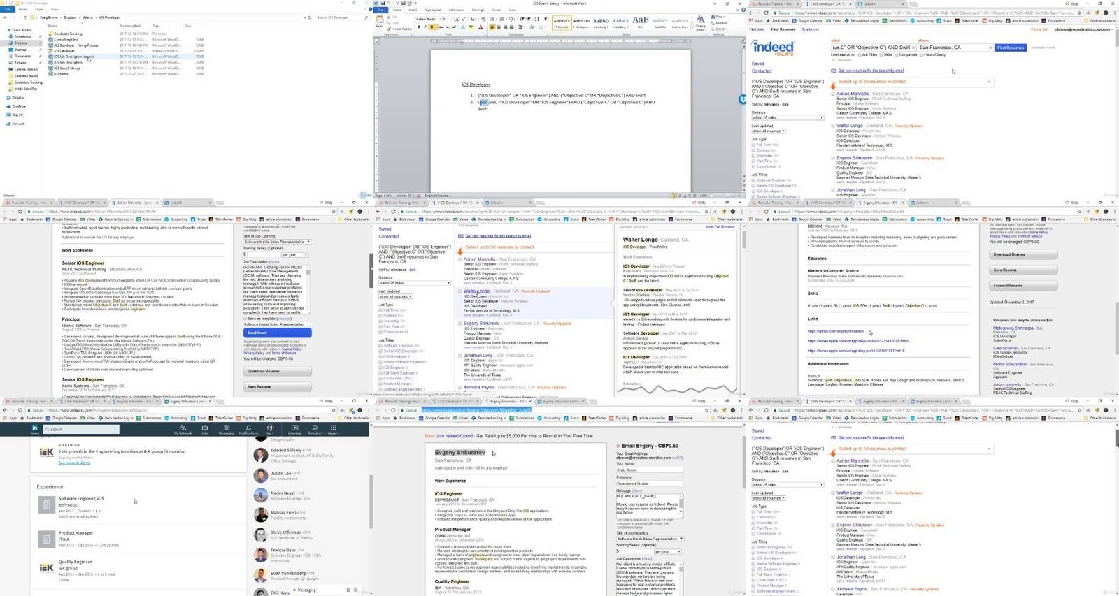Apply the Heading 1 style in Word
Image resolution: width=1119 pixels, height=596 pixels.
pyautogui.click(x=601, y=22)
